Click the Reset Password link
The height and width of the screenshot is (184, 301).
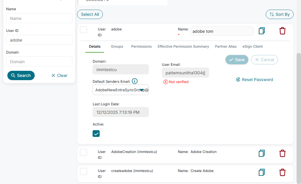point(255,80)
